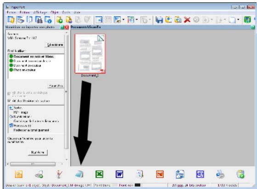Click the Numérisation settings entry

tap(21, 117)
